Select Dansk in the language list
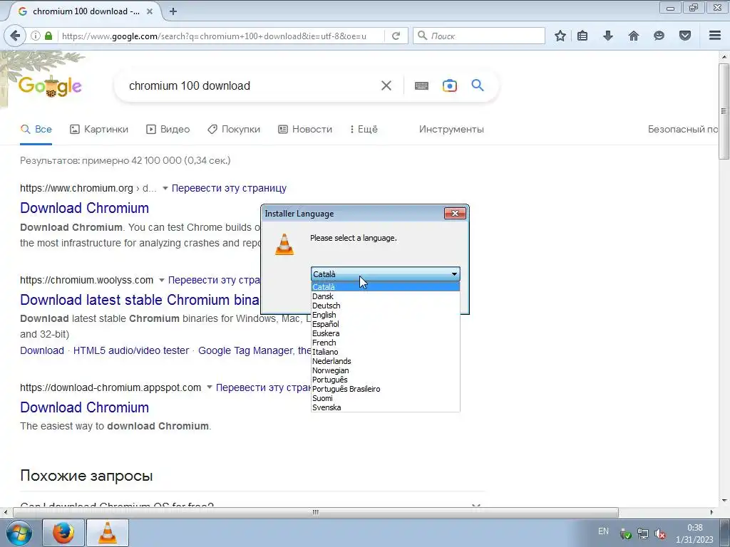The image size is (730, 547). (x=386, y=296)
